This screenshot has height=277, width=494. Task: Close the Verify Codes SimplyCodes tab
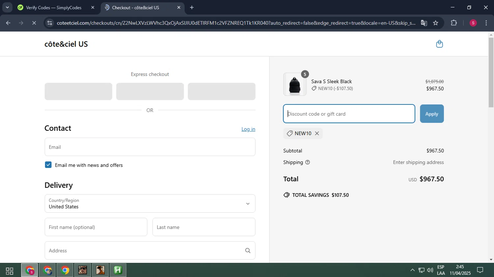(x=93, y=8)
